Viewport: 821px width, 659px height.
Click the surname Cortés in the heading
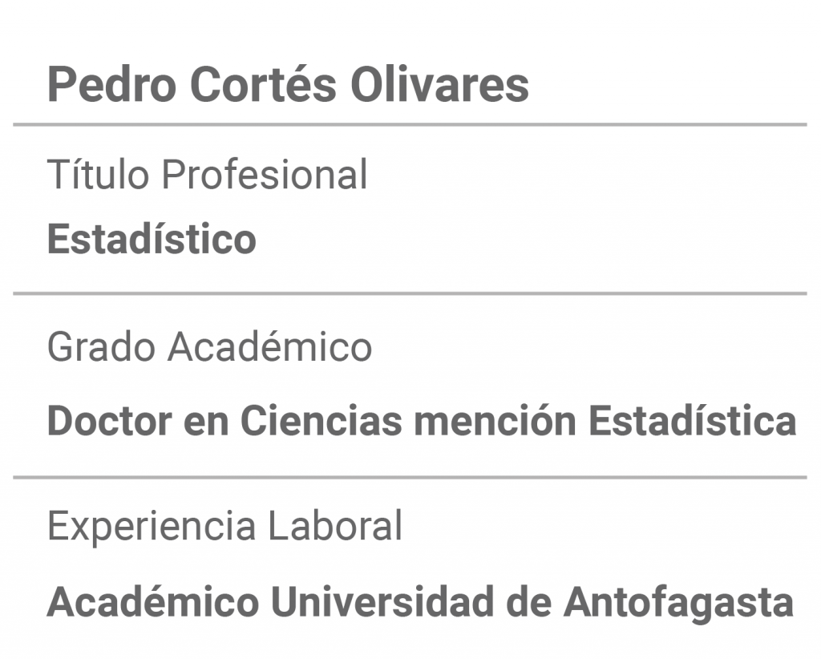[x=263, y=85]
